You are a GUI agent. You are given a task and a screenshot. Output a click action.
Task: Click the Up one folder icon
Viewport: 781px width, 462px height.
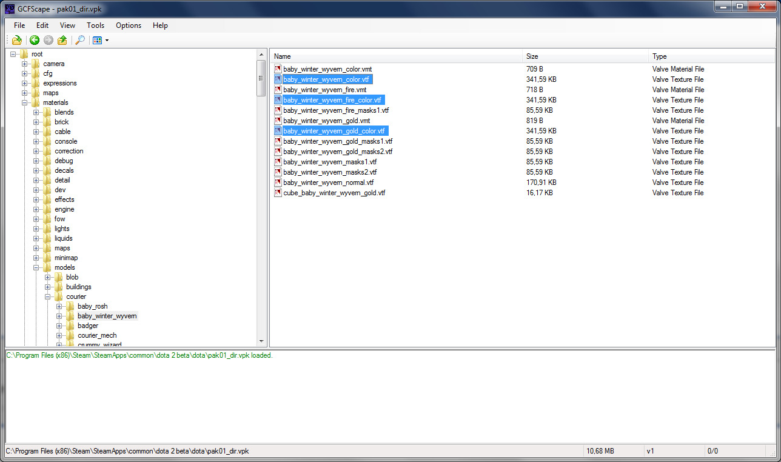point(62,41)
